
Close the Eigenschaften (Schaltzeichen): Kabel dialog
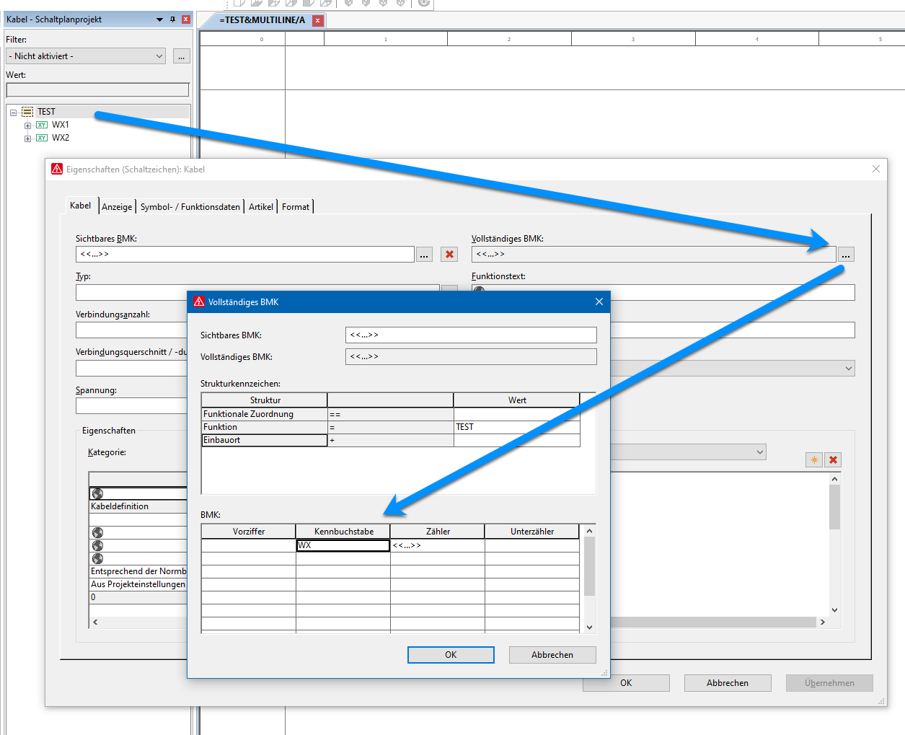[x=876, y=169]
